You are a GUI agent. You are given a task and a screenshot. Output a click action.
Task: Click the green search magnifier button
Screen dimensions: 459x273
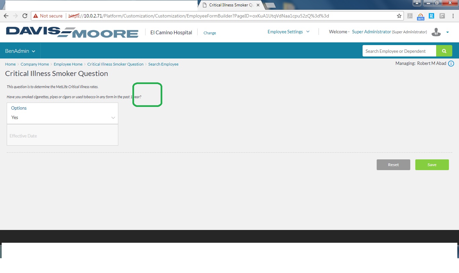point(444,51)
